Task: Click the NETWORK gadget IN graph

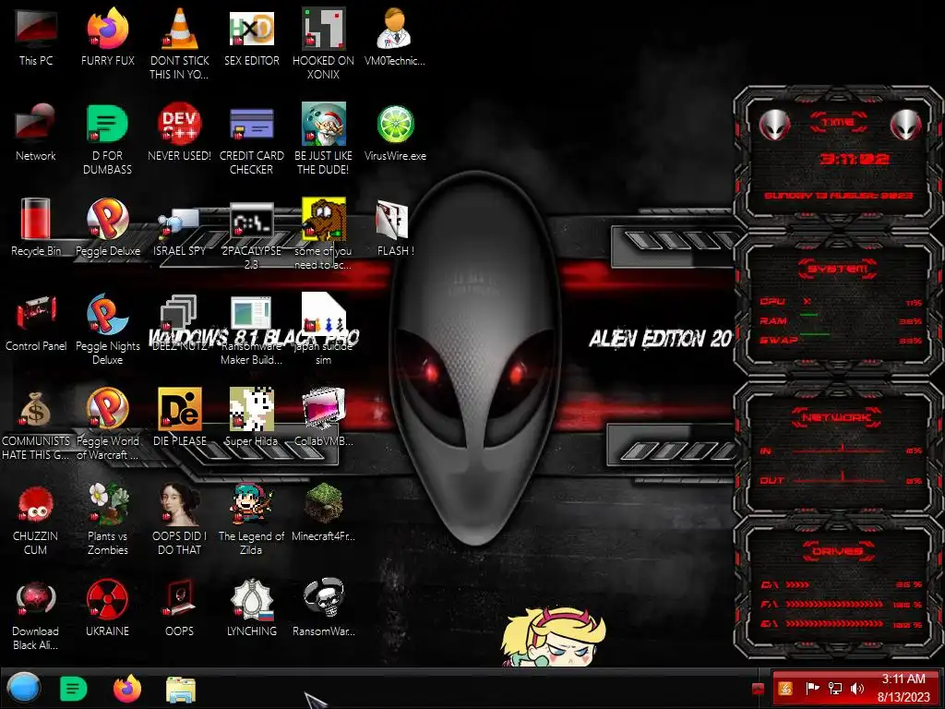Action: pyautogui.click(x=840, y=450)
